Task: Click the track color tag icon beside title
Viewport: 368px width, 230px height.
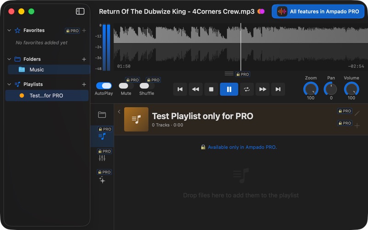Action: 261,11
